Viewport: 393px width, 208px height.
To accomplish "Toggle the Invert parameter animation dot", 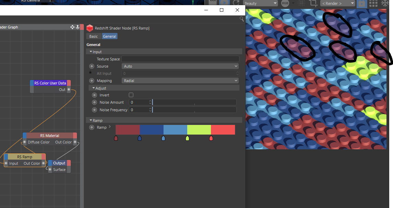I will [x=94, y=95].
